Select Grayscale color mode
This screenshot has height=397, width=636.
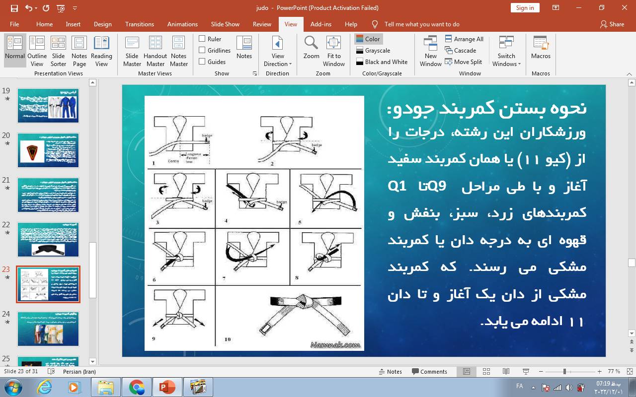(x=373, y=50)
